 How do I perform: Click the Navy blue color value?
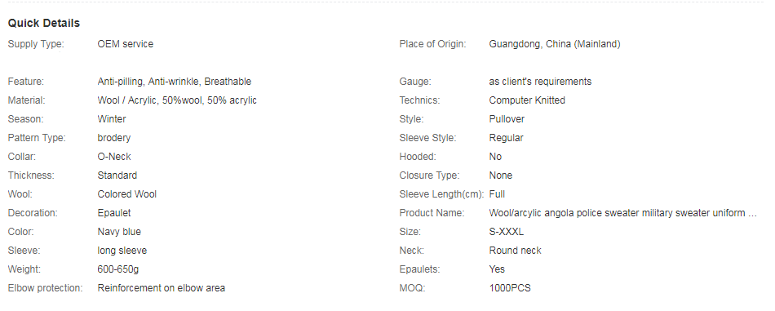pyautogui.click(x=119, y=232)
